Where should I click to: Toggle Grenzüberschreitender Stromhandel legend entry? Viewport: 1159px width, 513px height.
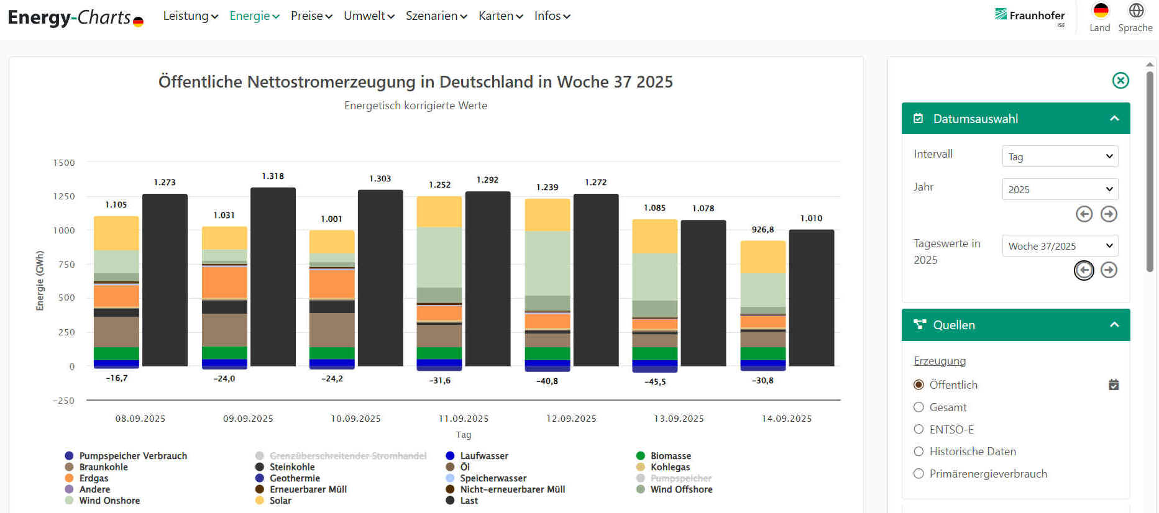[347, 456]
